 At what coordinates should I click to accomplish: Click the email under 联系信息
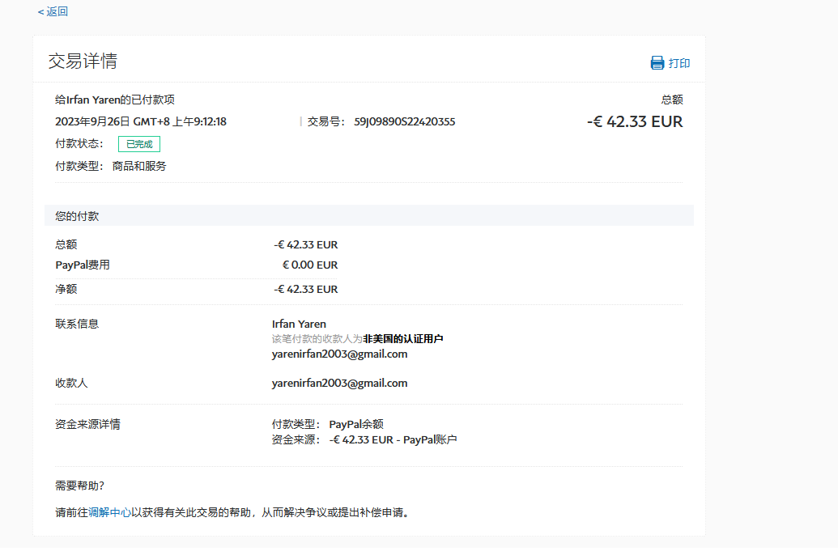(339, 354)
